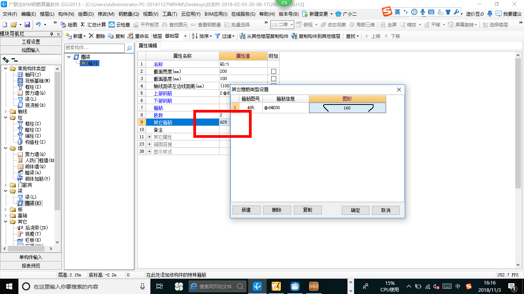Open Windows Start menu
The image size is (524, 294).
[9, 286]
